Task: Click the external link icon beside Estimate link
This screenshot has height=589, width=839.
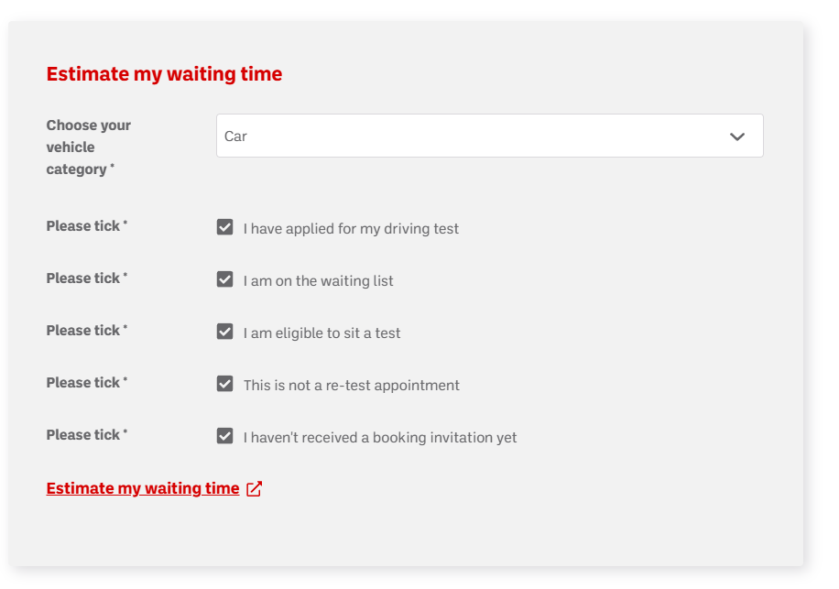Action: click(x=255, y=489)
